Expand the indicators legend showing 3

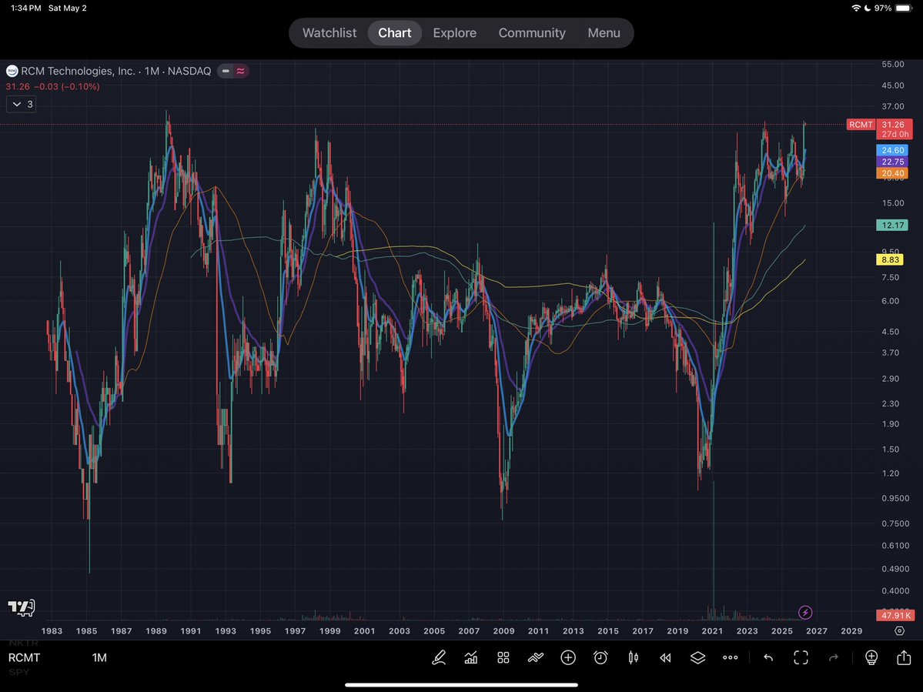(22, 104)
